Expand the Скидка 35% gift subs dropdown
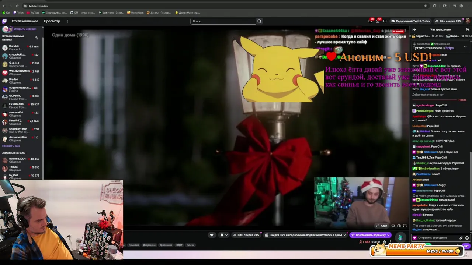This screenshot has height=265, width=472. click(344, 235)
